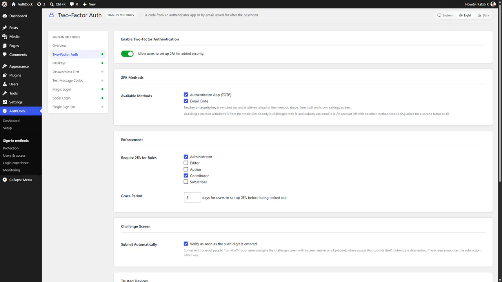Uncheck the Contributor role checkbox
The width and height of the screenshot is (502, 282).
click(x=186, y=175)
